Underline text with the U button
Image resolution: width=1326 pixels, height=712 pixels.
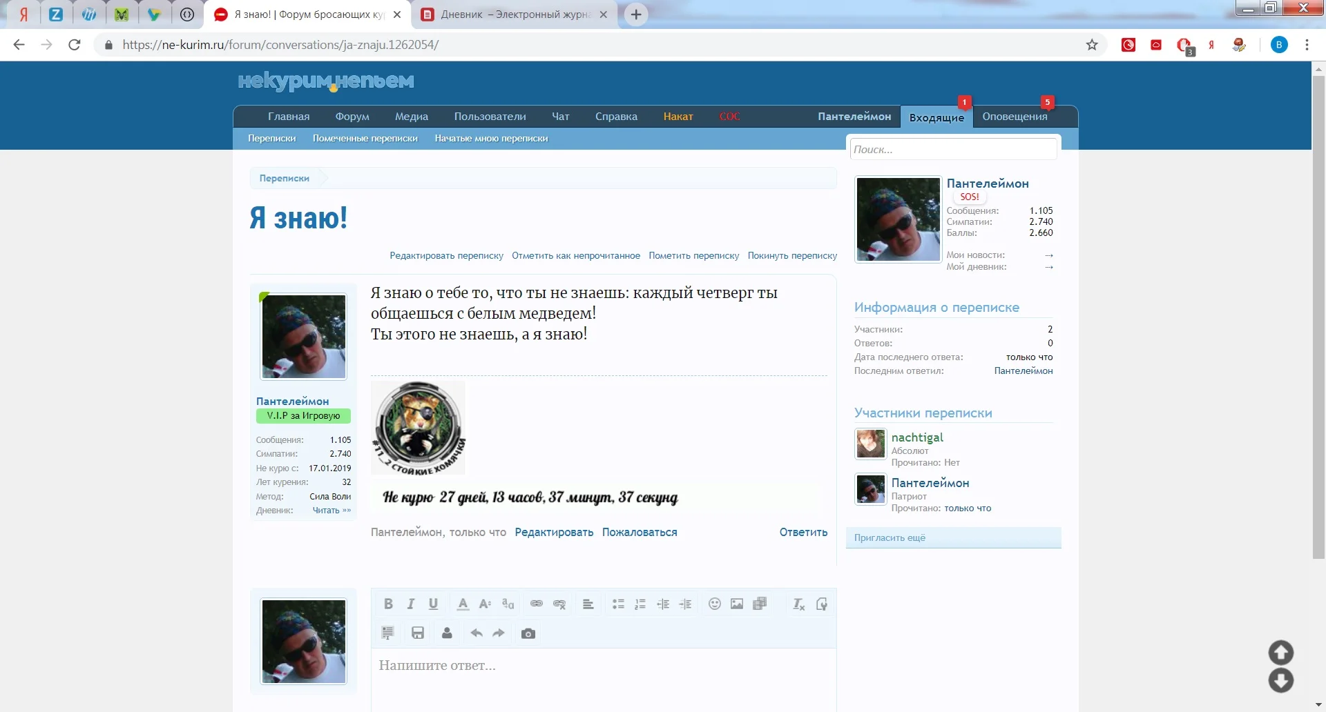[433, 604]
